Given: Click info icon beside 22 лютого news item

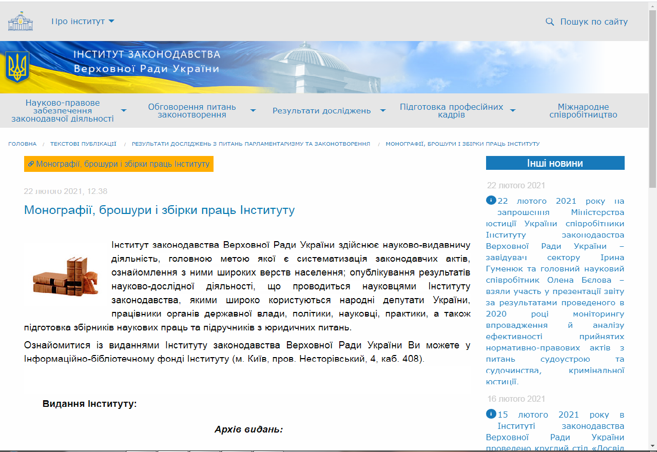Looking at the screenshot, I should [x=491, y=200].
